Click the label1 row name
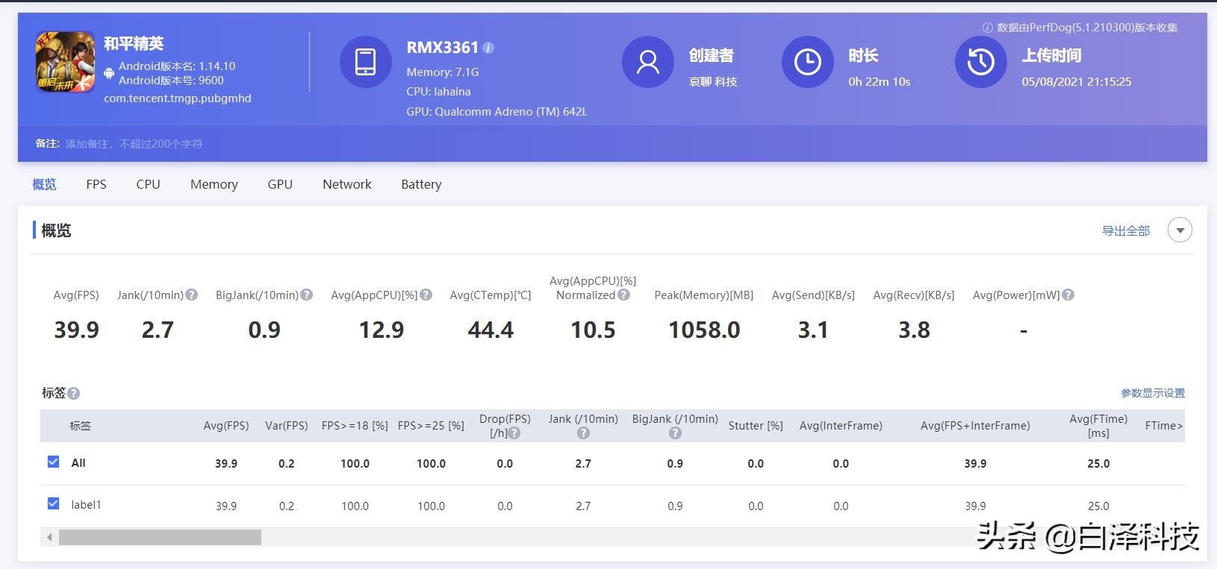The height and width of the screenshot is (569, 1217). 86,505
